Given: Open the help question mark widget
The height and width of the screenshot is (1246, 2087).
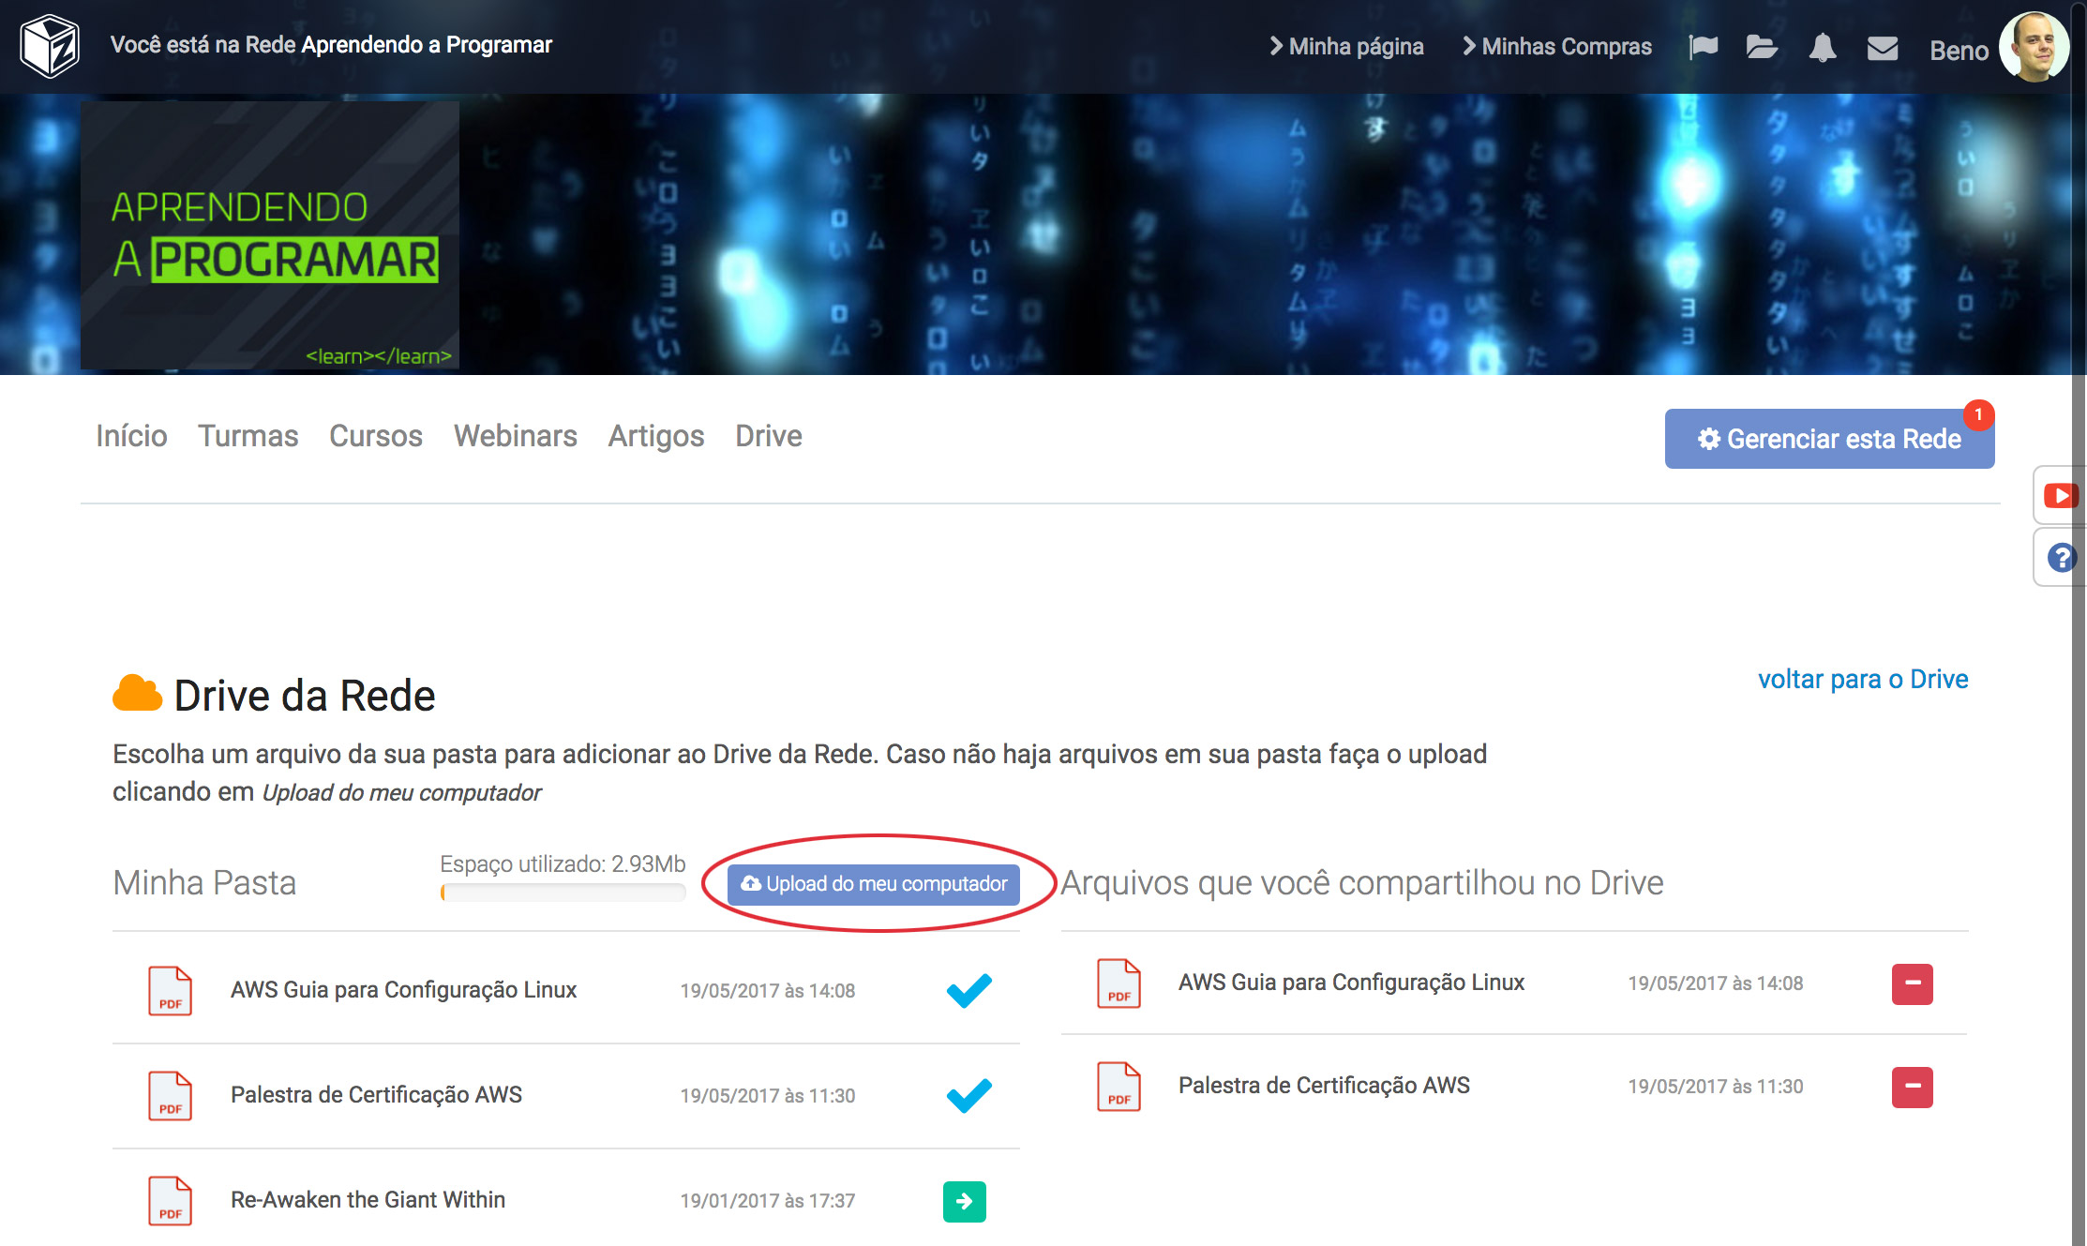Looking at the screenshot, I should point(2061,558).
